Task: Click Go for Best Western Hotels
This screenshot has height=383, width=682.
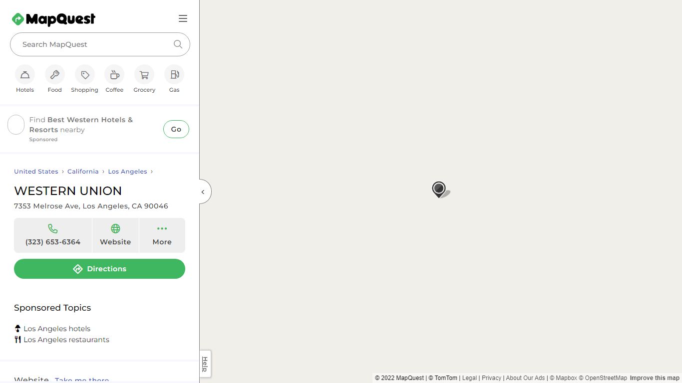Action: [176, 129]
